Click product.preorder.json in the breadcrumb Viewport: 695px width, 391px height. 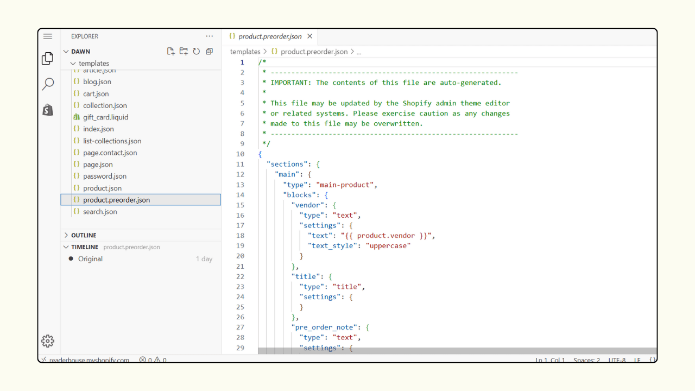314,52
